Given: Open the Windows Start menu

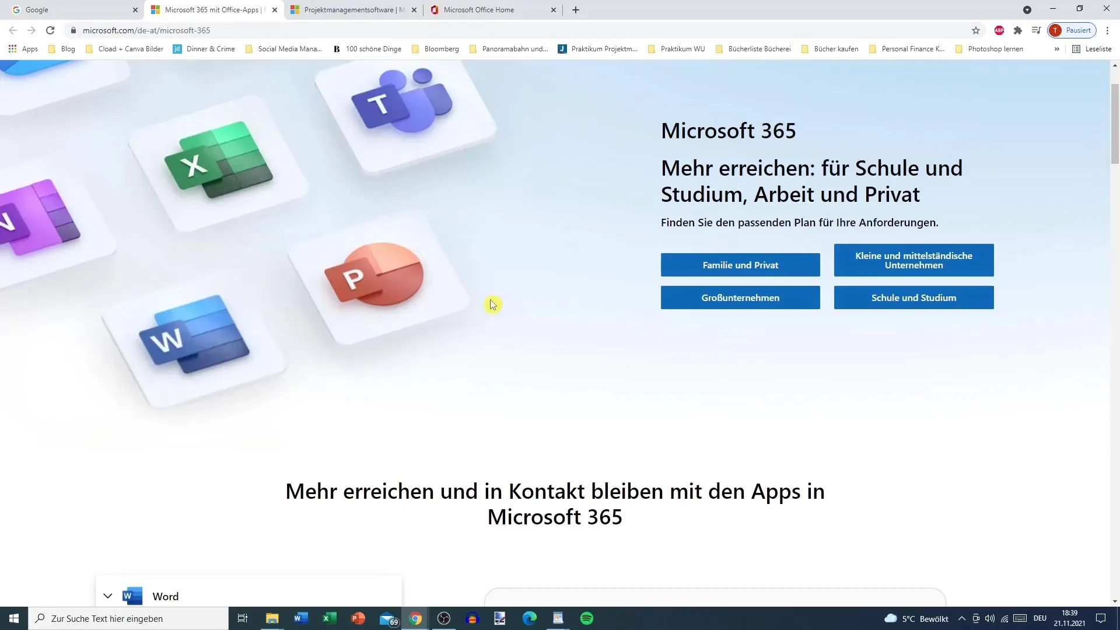Looking at the screenshot, I should pos(14,618).
